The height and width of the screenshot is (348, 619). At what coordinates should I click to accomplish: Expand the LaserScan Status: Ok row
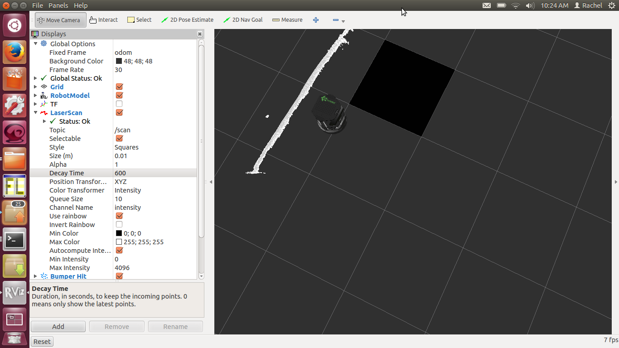click(x=44, y=121)
